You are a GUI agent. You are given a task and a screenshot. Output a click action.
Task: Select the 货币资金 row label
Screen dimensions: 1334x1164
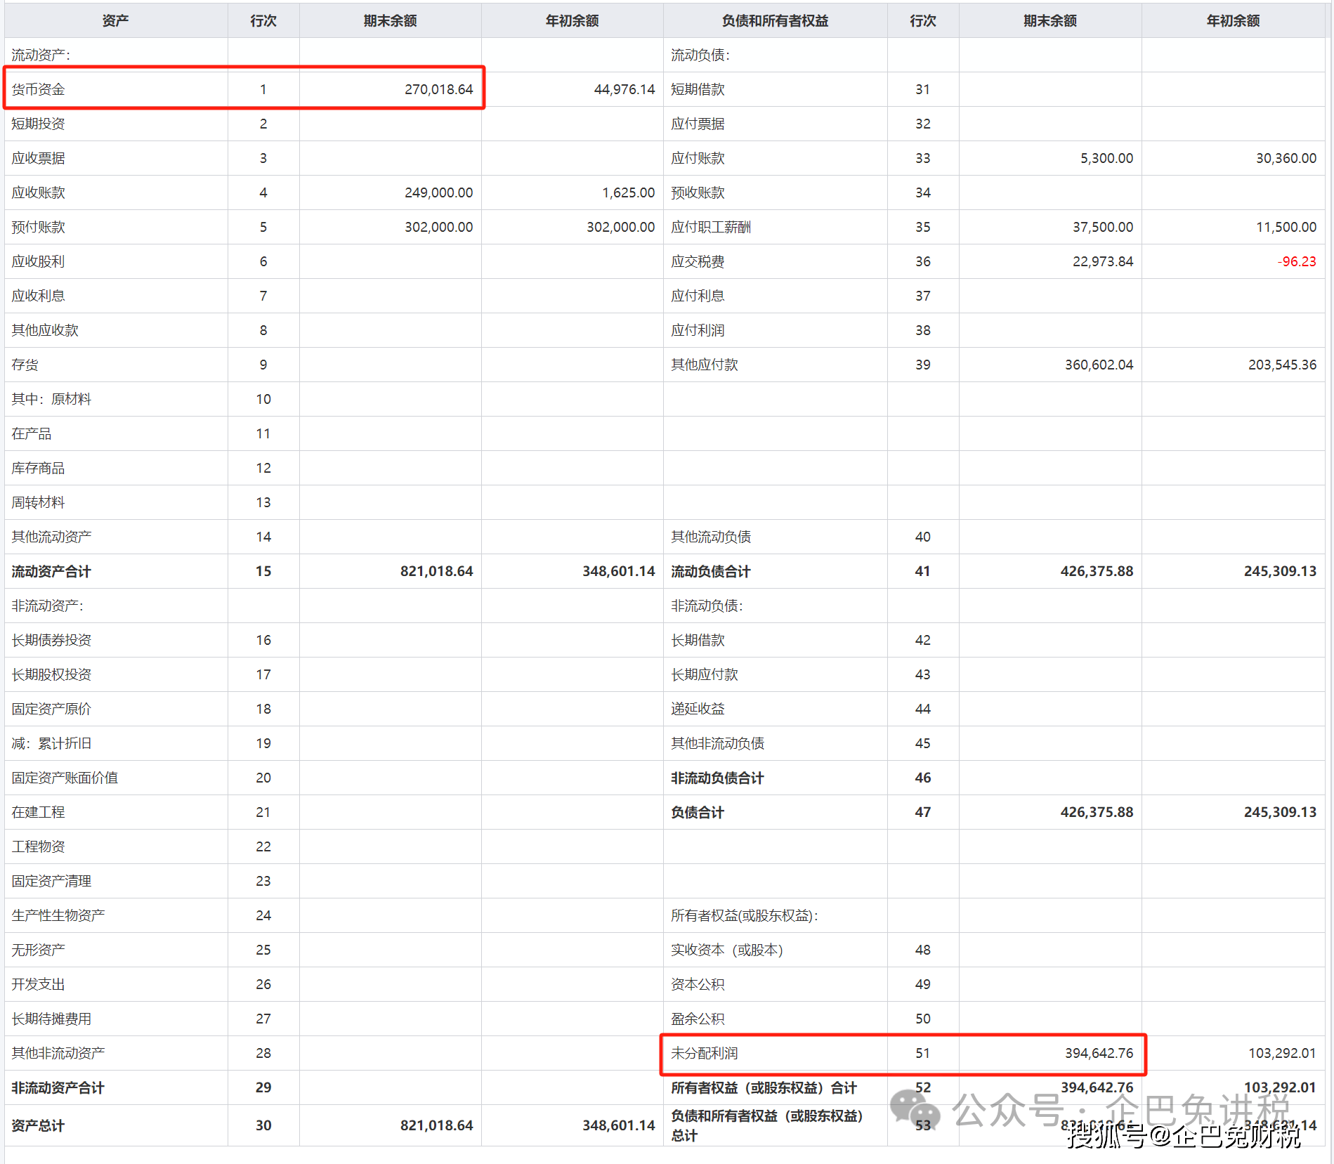tap(39, 89)
